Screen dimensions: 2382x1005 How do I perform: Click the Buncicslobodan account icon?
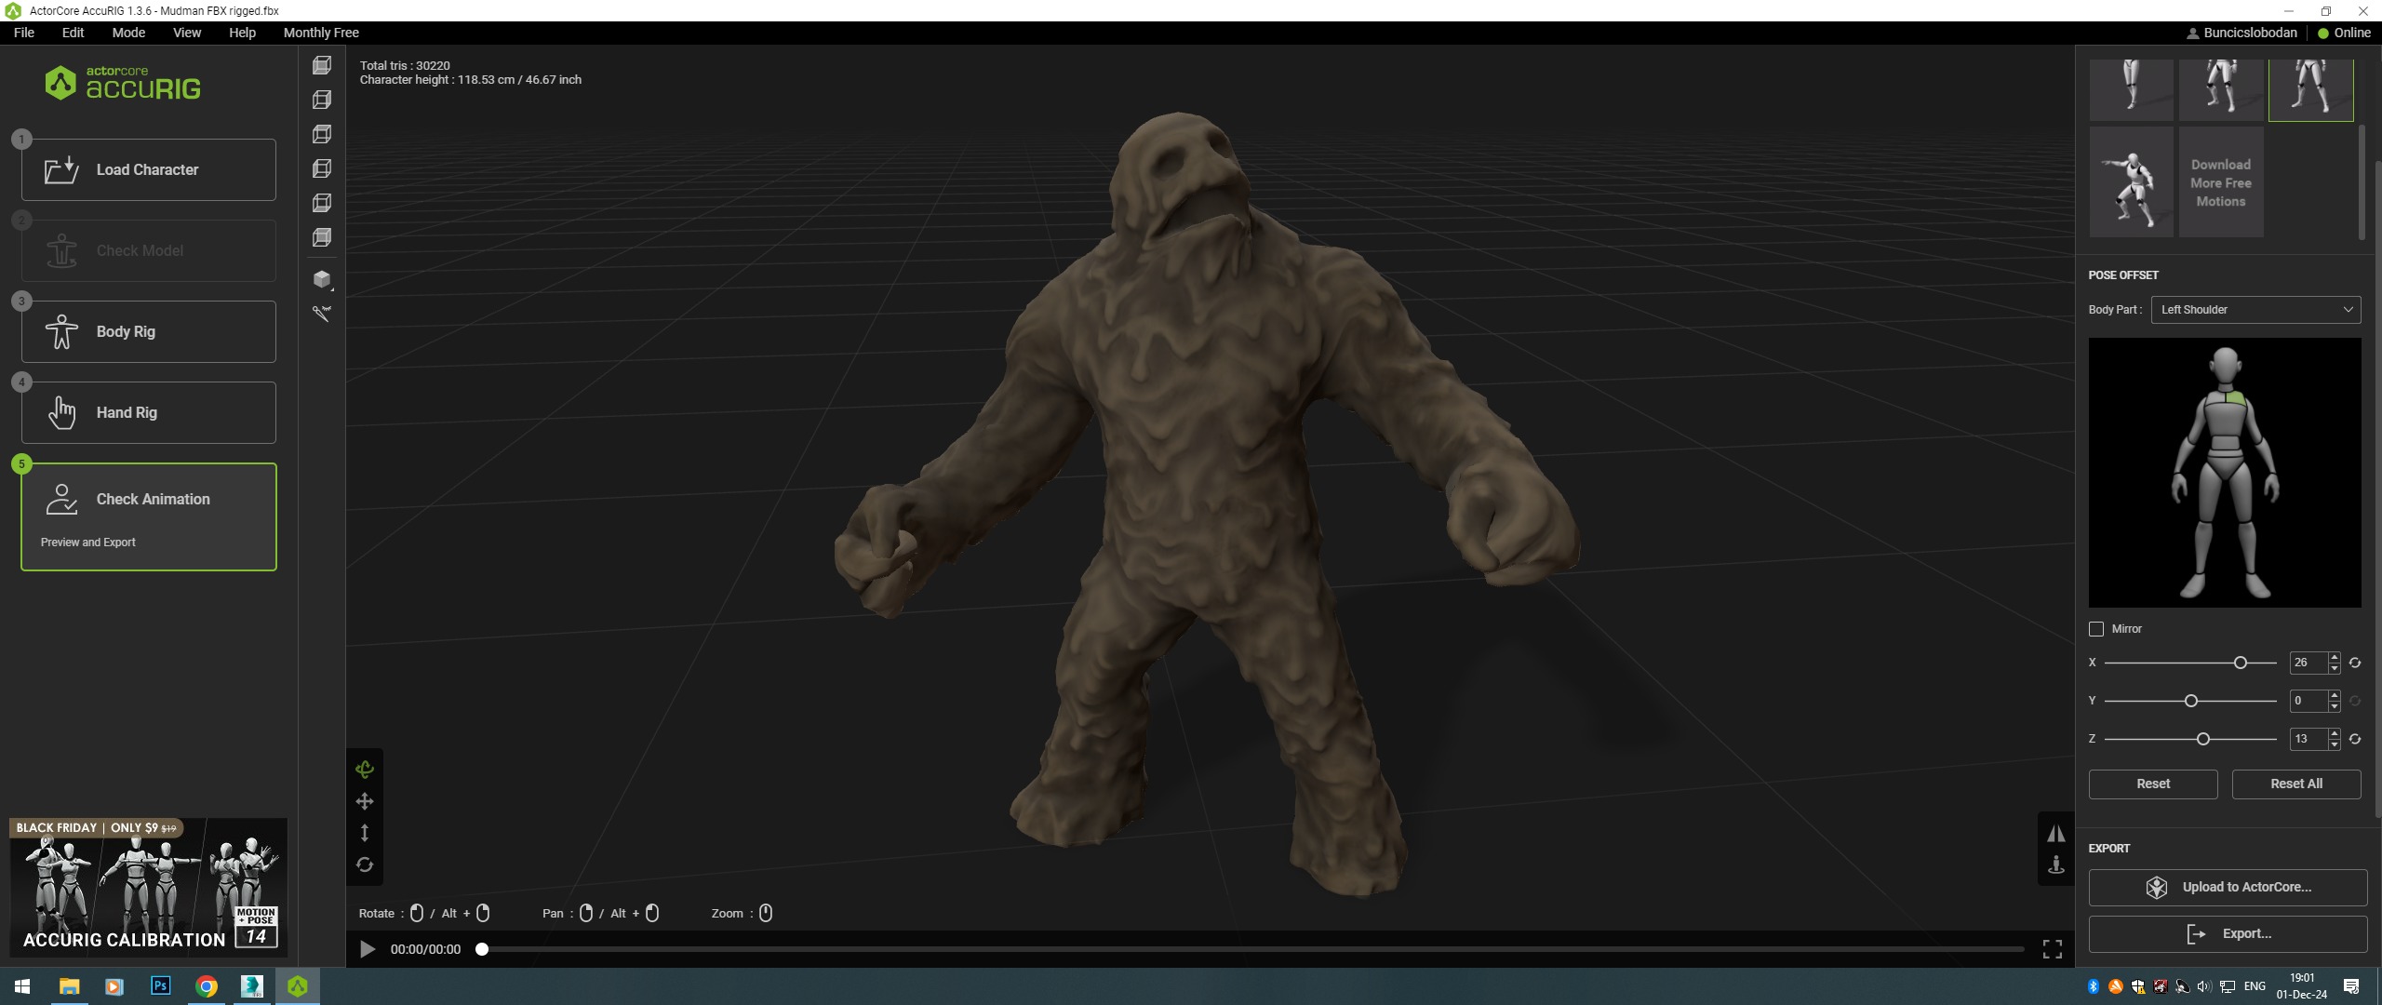coord(2192,33)
